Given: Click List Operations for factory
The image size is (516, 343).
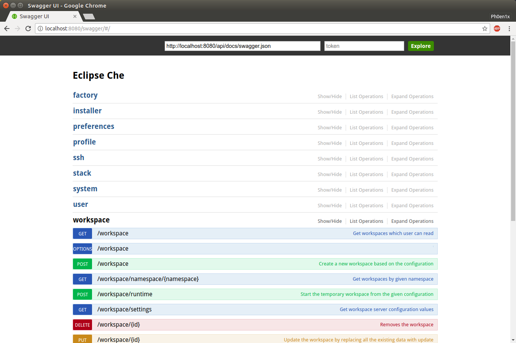Looking at the screenshot, I should [367, 97].
